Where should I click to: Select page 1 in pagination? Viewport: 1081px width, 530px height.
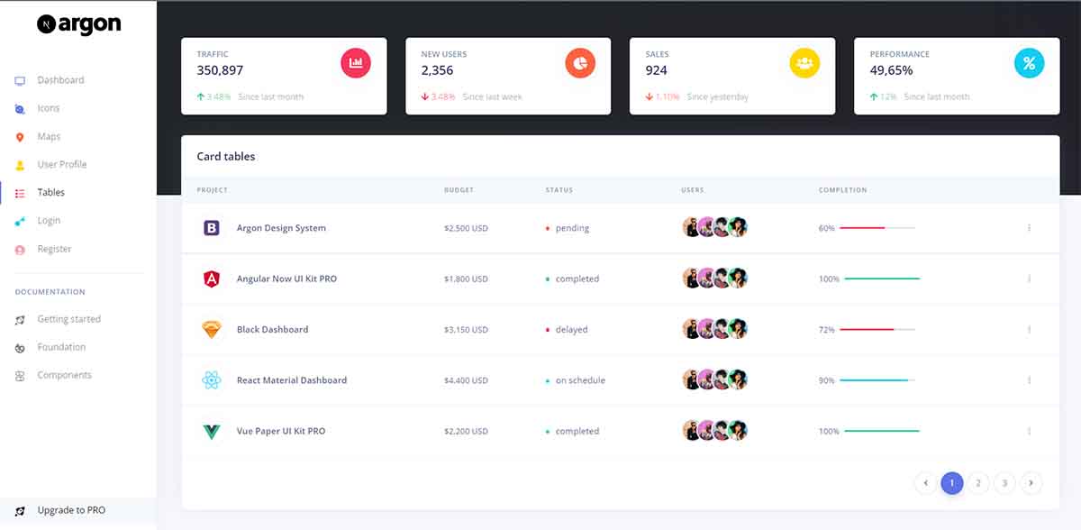(952, 483)
